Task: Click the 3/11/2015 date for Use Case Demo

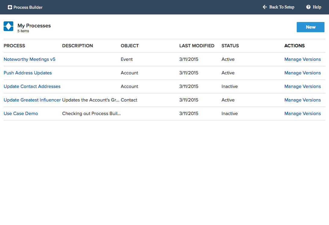Action: click(x=189, y=114)
